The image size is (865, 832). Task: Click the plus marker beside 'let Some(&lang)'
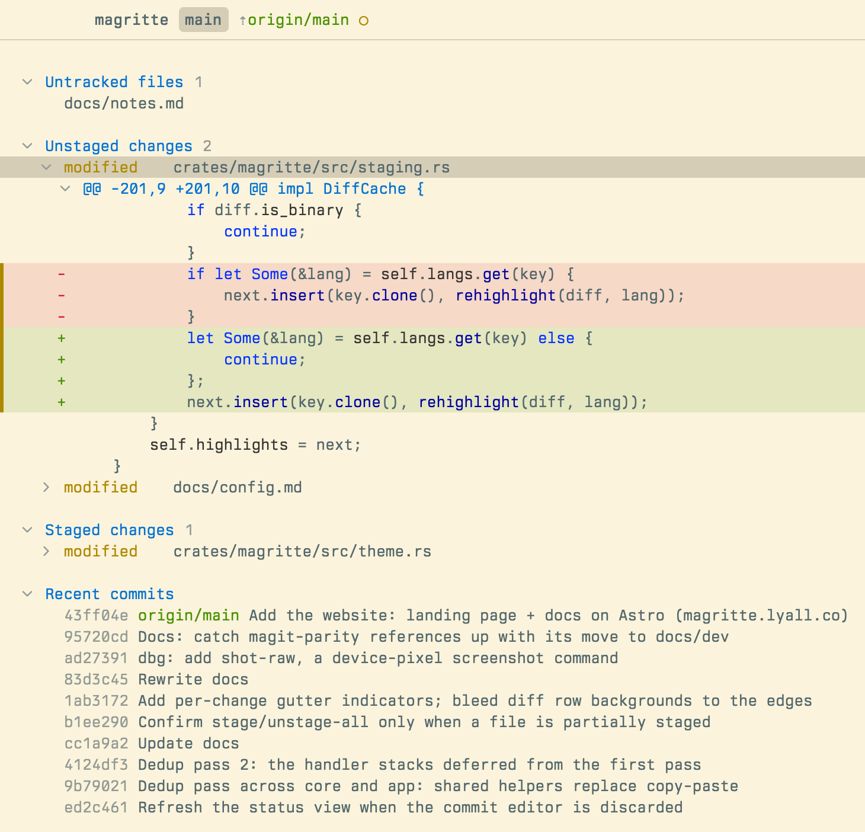[61, 338]
